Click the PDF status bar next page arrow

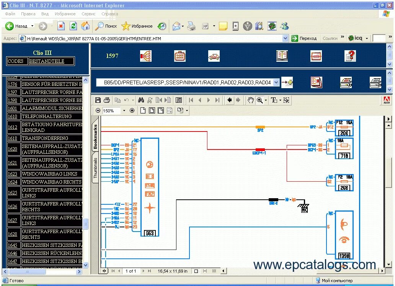tap(143, 271)
